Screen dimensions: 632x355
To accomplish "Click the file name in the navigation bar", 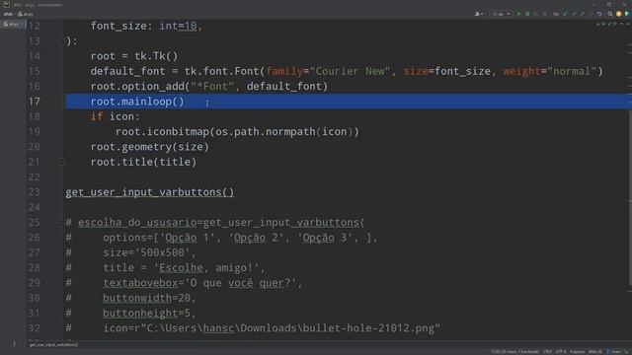I will pyautogui.click(x=26, y=14).
